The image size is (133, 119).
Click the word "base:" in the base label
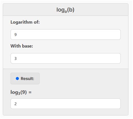[x=27, y=46]
